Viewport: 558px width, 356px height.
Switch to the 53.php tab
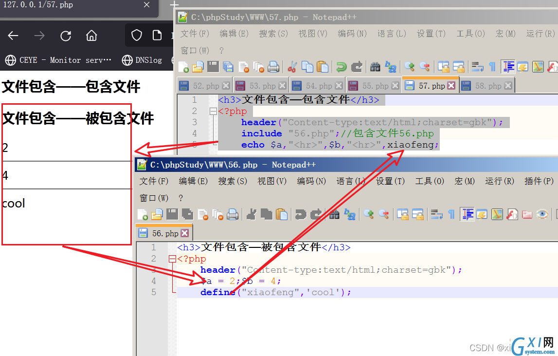(262, 86)
